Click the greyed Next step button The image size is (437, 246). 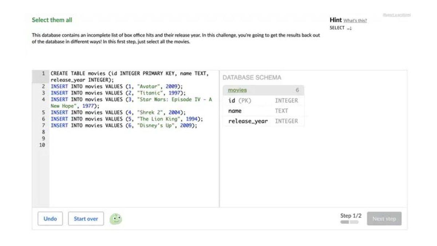tap(384, 219)
